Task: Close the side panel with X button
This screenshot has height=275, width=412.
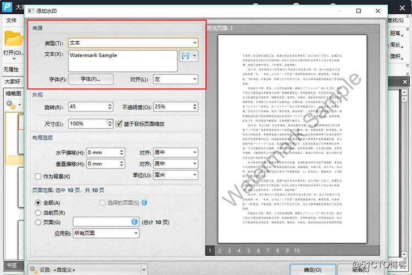Action: pos(405,82)
